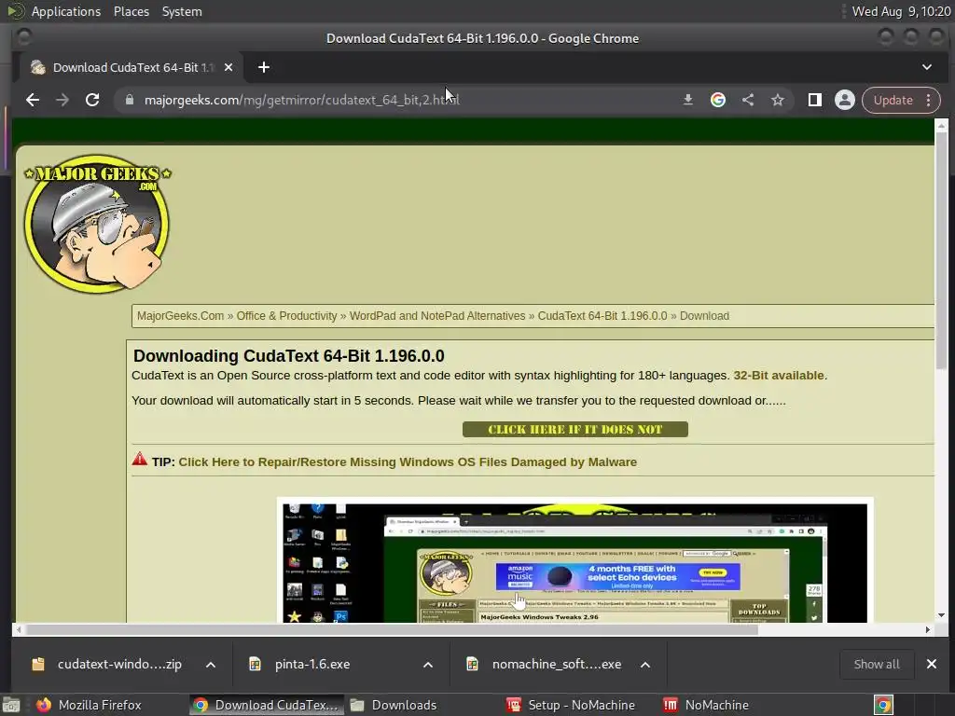This screenshot has height=716, width=955.
Task: Click the scroll down arrow
Action: 941,615
